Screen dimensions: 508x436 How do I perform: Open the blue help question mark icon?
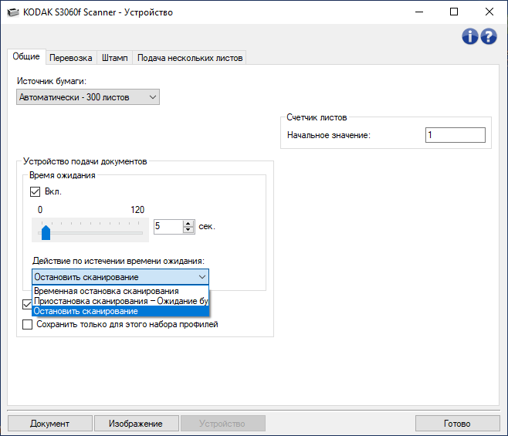pyautogui.click(x=489, y=36)
